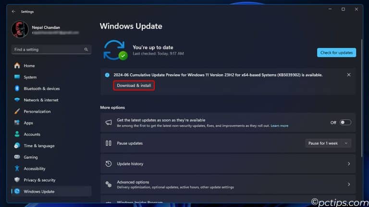Viewport: 369px width, 207px height.
Task: Expand Update history chevron
Action: [x=348, y=164]
